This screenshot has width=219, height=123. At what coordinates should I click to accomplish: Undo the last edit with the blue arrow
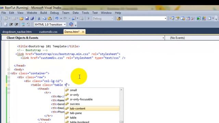coord(56,18)
